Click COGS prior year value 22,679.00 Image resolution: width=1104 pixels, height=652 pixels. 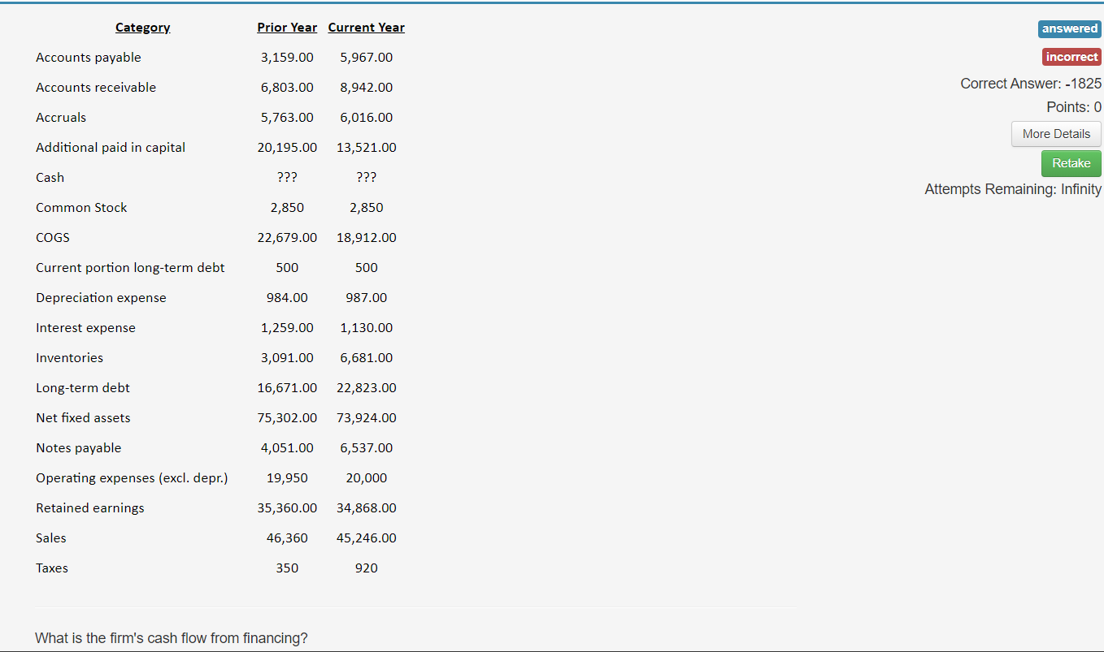coord(287,238)
